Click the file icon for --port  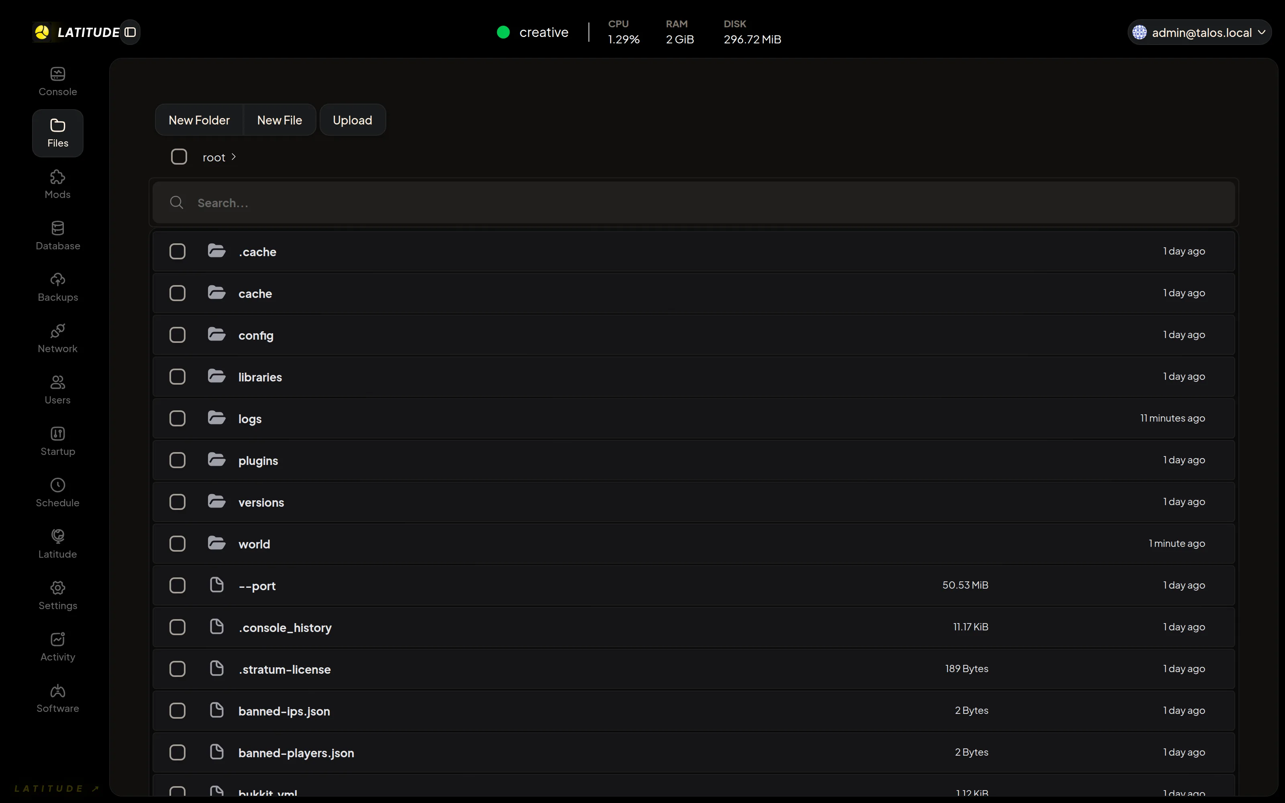pos(217,585)
